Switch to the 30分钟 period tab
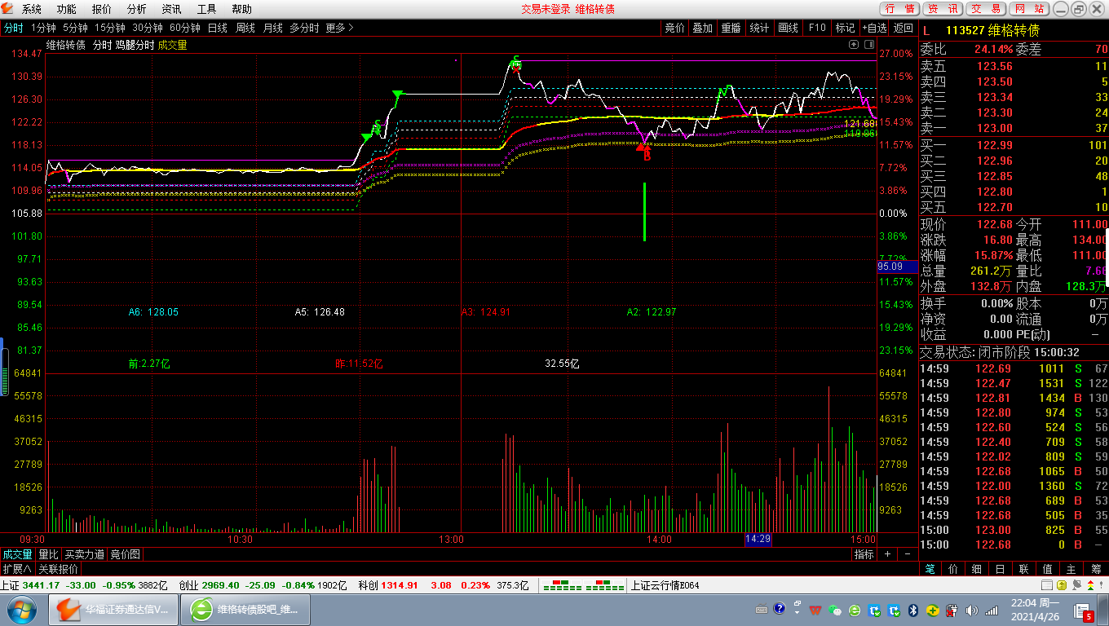 pyautogui.click(x=148, y=28)
